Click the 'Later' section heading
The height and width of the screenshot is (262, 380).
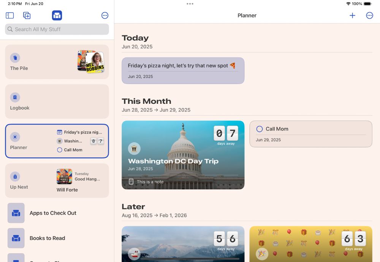click(x=133, y=206)
